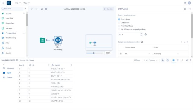Collapse the results panel
The width and height of the screenshot is (193, 110).
pos(191,60)
